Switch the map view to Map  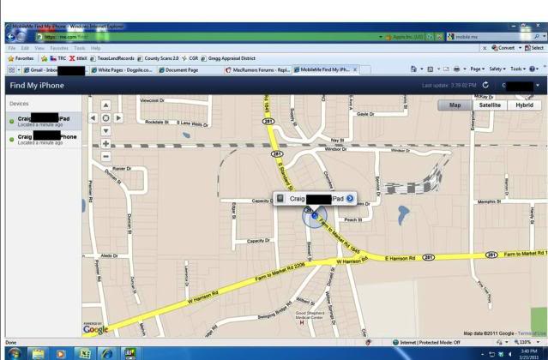click(455, 105)
